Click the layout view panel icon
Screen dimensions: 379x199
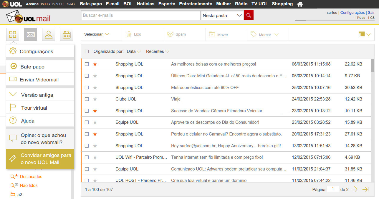pos(362,34)
